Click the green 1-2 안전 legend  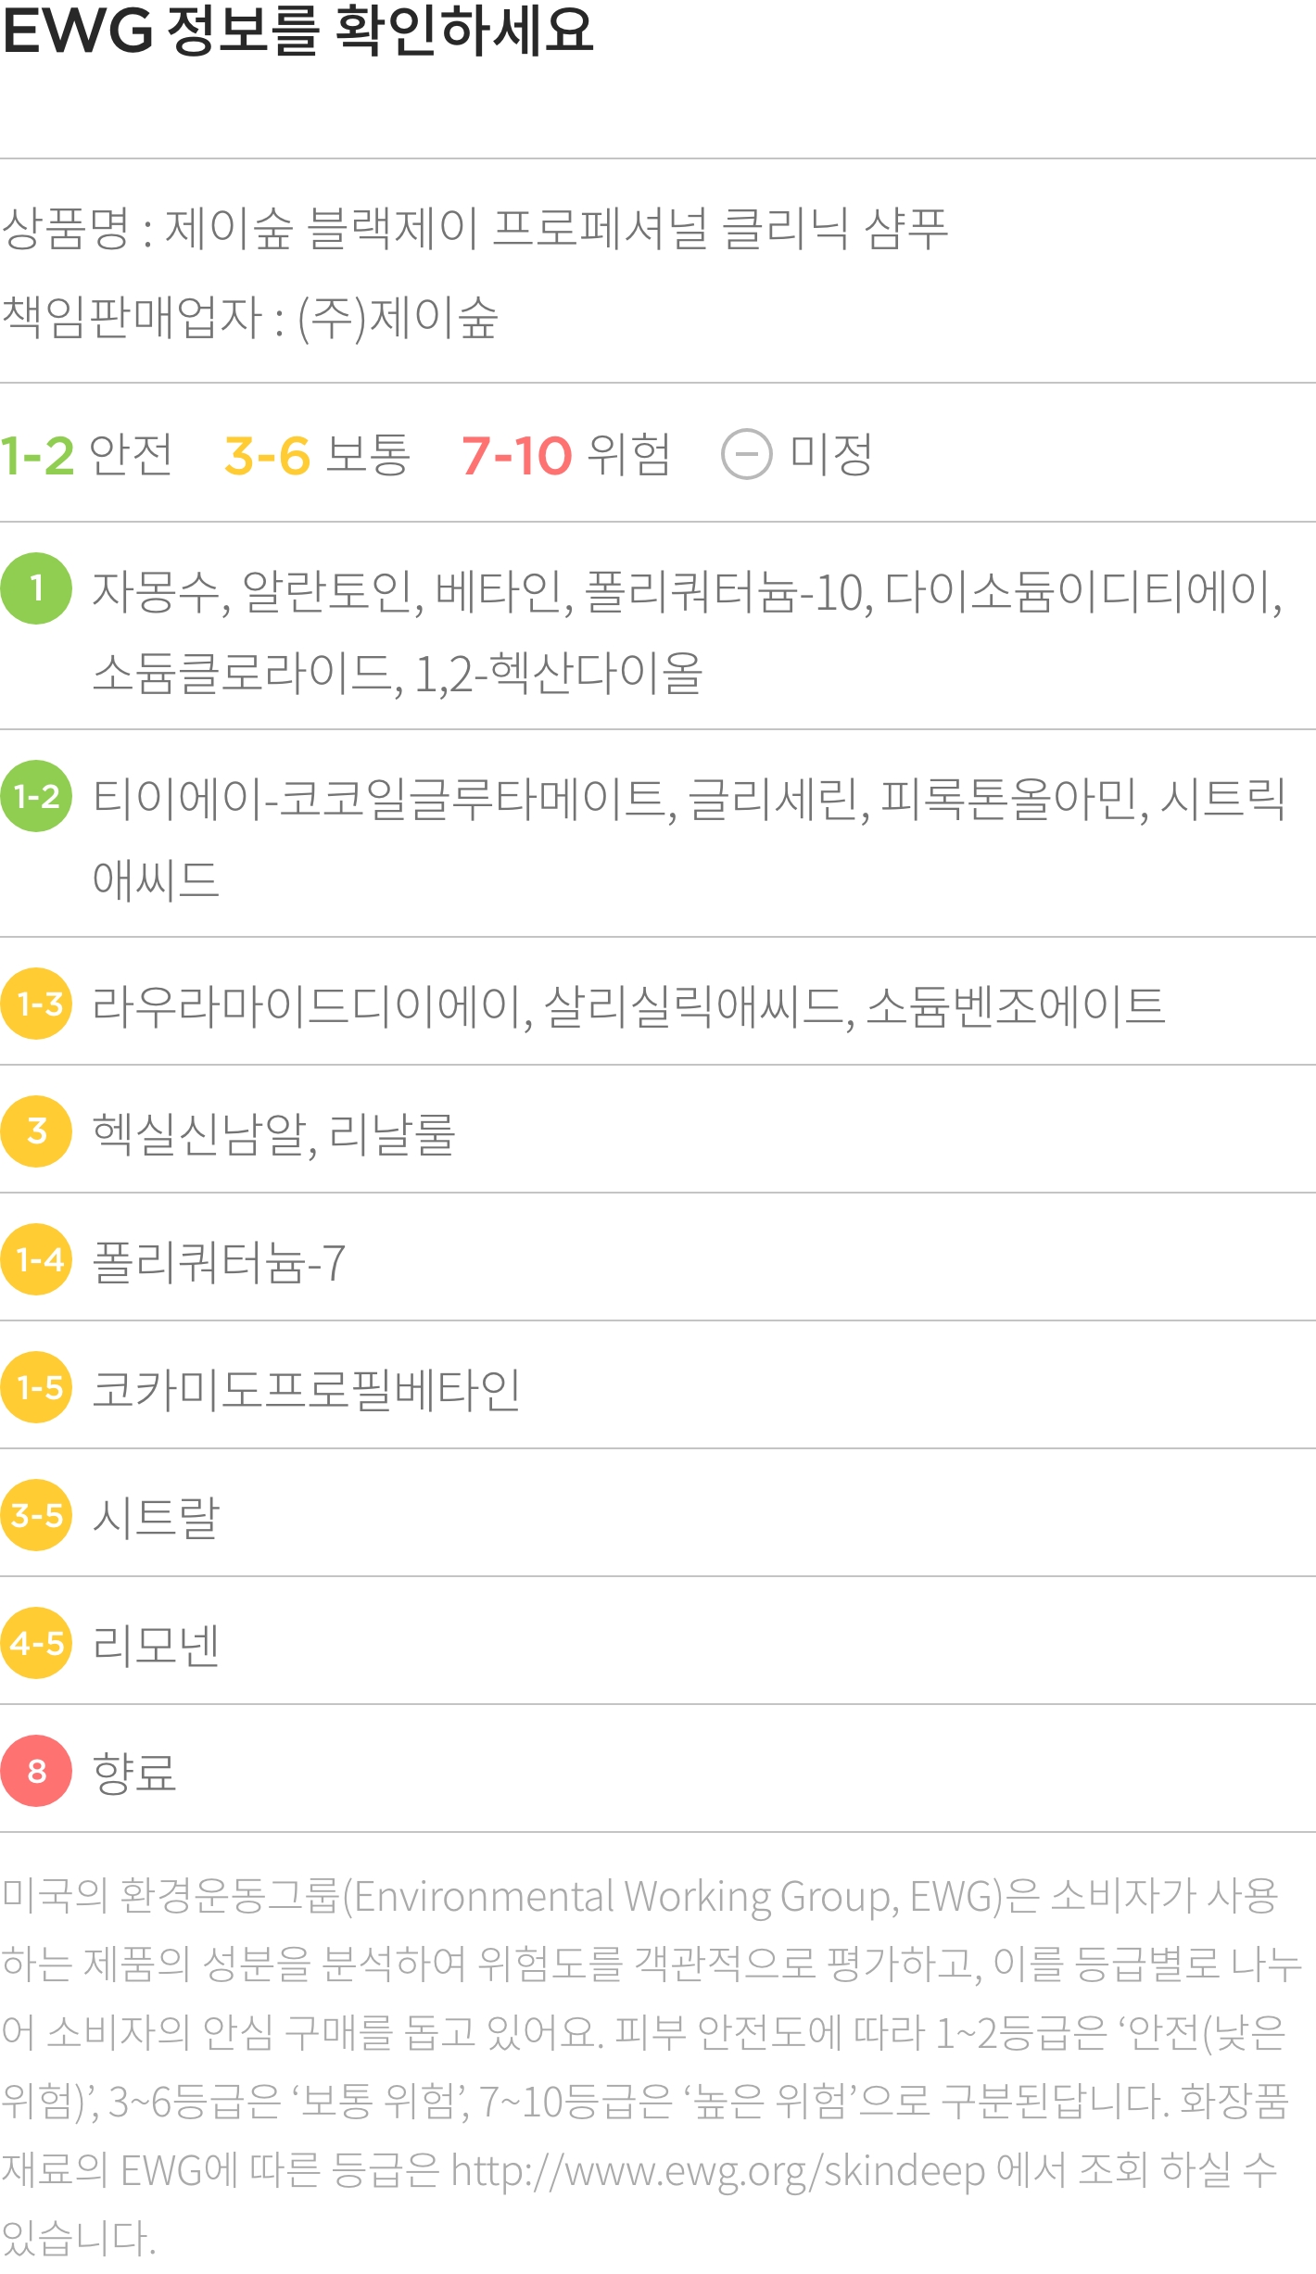click(x=86, y=455)
